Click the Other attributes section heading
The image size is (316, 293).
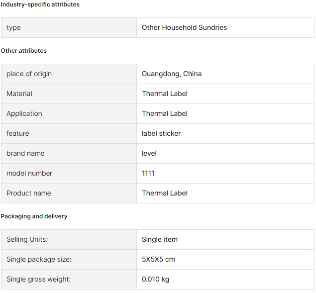click(x=23, y=51)
